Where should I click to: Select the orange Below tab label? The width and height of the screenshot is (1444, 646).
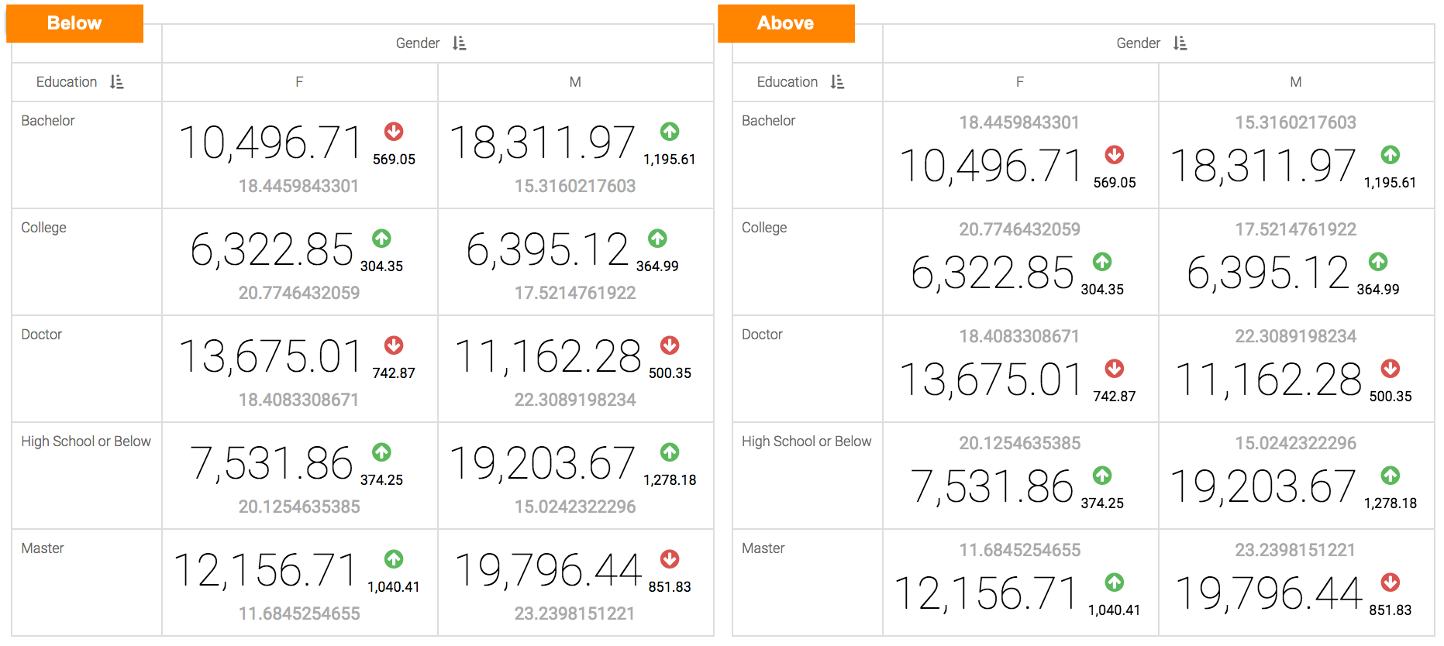point(74,23)
